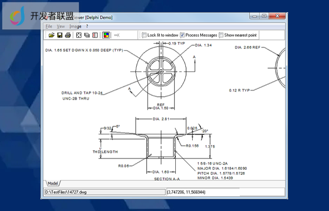Click the Save floppy disk icon
The width and height of the screenshot is (329, 211).
click(60, 35)
